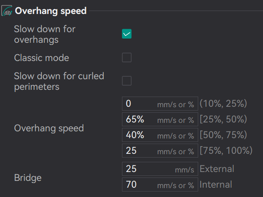The width and height of the screenshot is (263, 197).
Task: Click the Internal label beside bridge speed
Action: click(216, 185)
